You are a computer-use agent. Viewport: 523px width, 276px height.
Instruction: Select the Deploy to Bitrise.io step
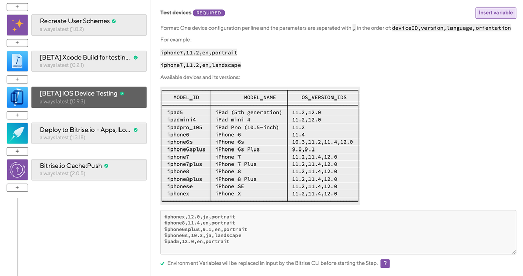[x=89, y=133]
